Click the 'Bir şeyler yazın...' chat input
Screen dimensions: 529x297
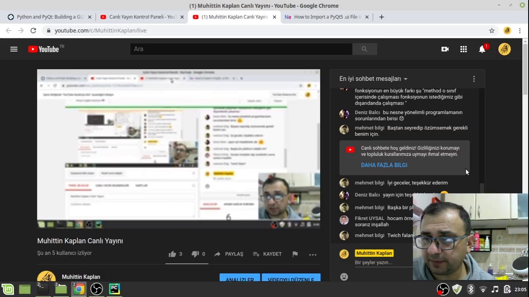point(384,262)
